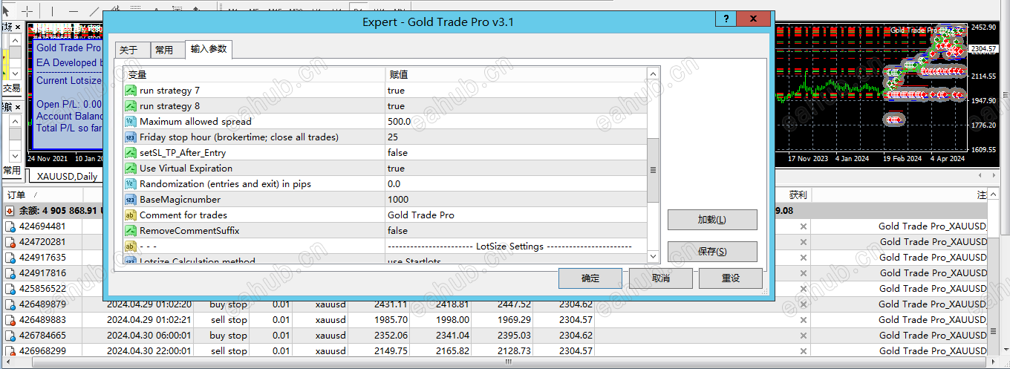Click the icon beside 'run strategy 7'
This screenshot has height=369, width=1010.
pos(131,91)
